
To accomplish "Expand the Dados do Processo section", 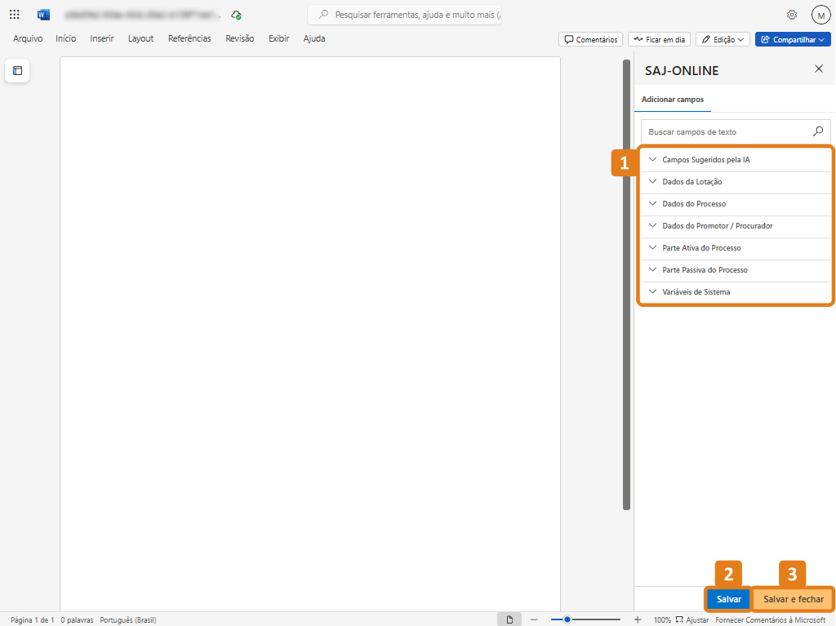I will tap(694, 204).
